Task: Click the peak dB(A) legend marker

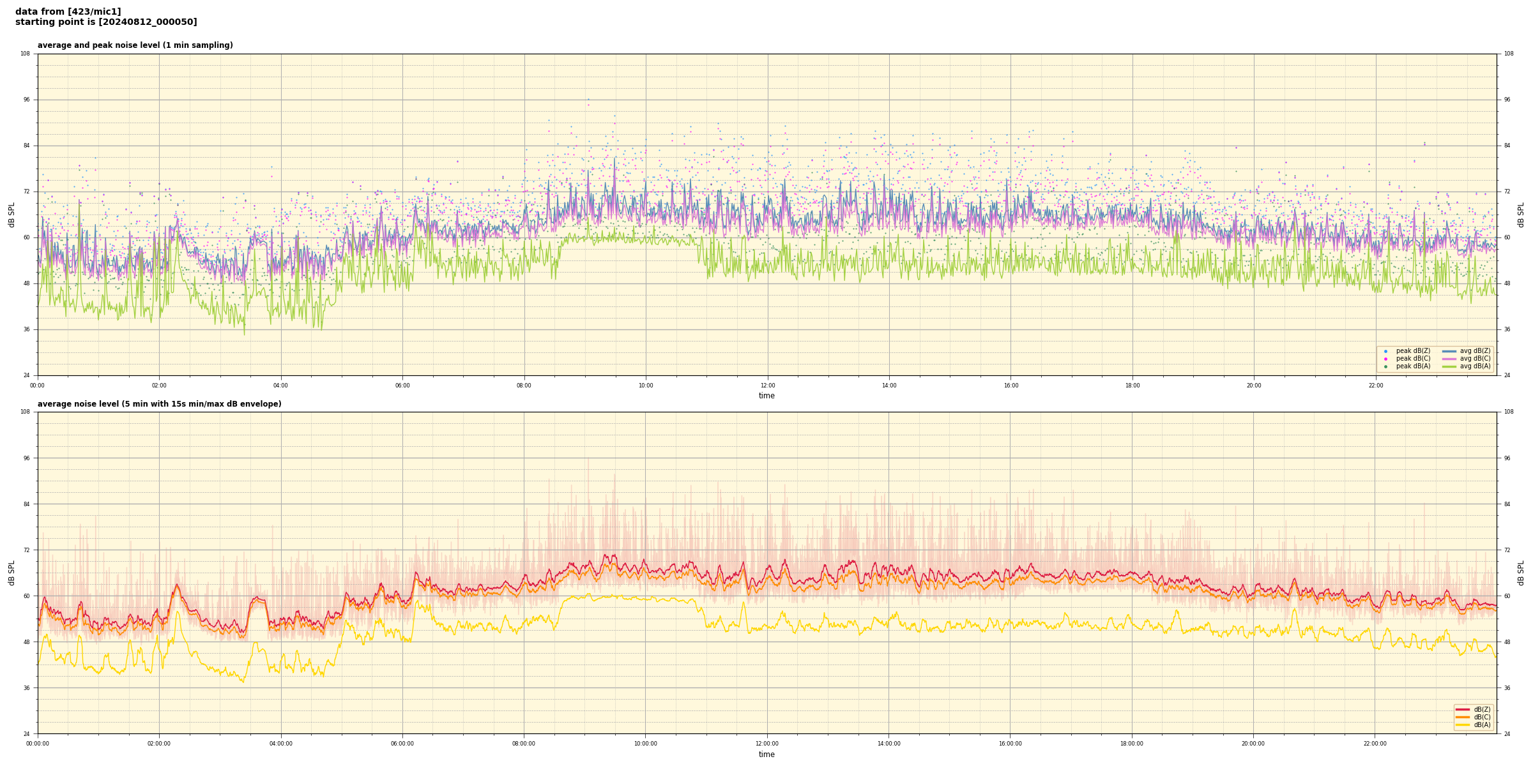Action: 1385,366
